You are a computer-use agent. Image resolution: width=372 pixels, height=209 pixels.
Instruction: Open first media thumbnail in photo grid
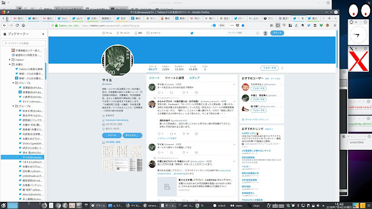click(x=108, y=151)
